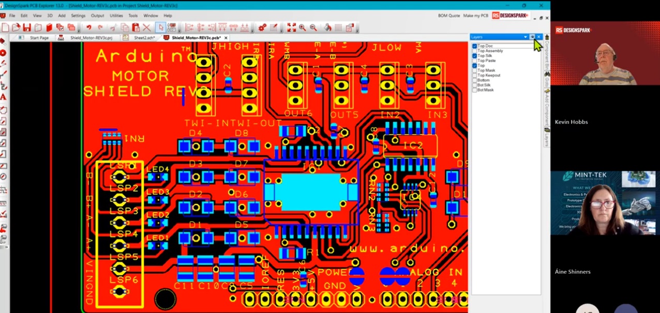
Task: Click the DesignSpark logo link in menu bar
Action: [x=511, y=15]
